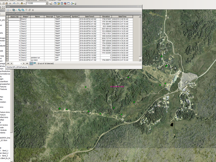This screenshot has height=162, width=216.
Task: Click the Descript column header
Action: [49, 17]
